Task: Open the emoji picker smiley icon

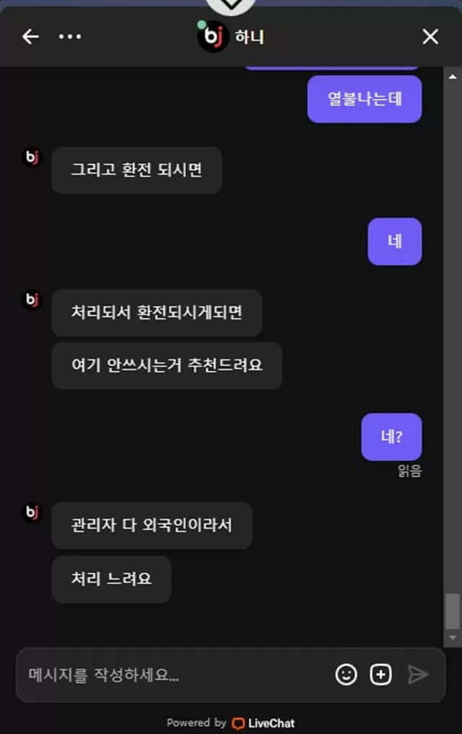Action: click(346, 675)
